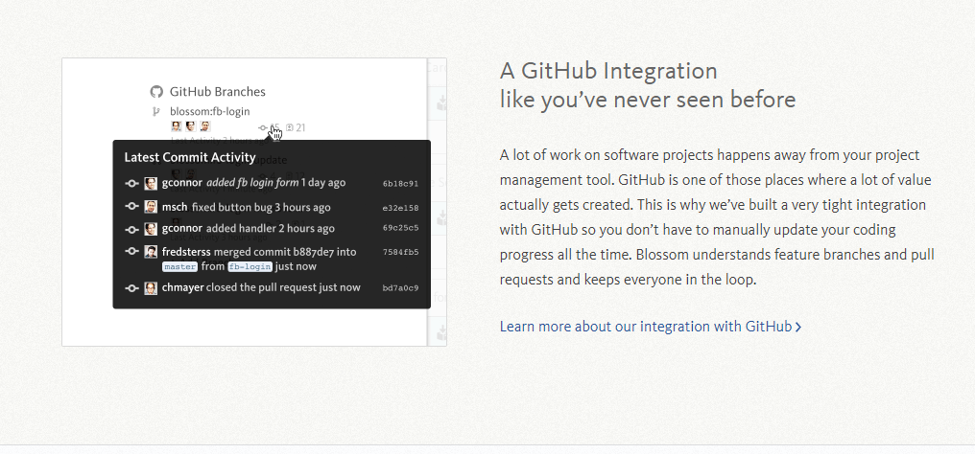This screenshot has width=975, height=454.
Task: Click the commit icon for the 'added fb login form' entry
Action: pyautogui.click(x=131, y=183)
